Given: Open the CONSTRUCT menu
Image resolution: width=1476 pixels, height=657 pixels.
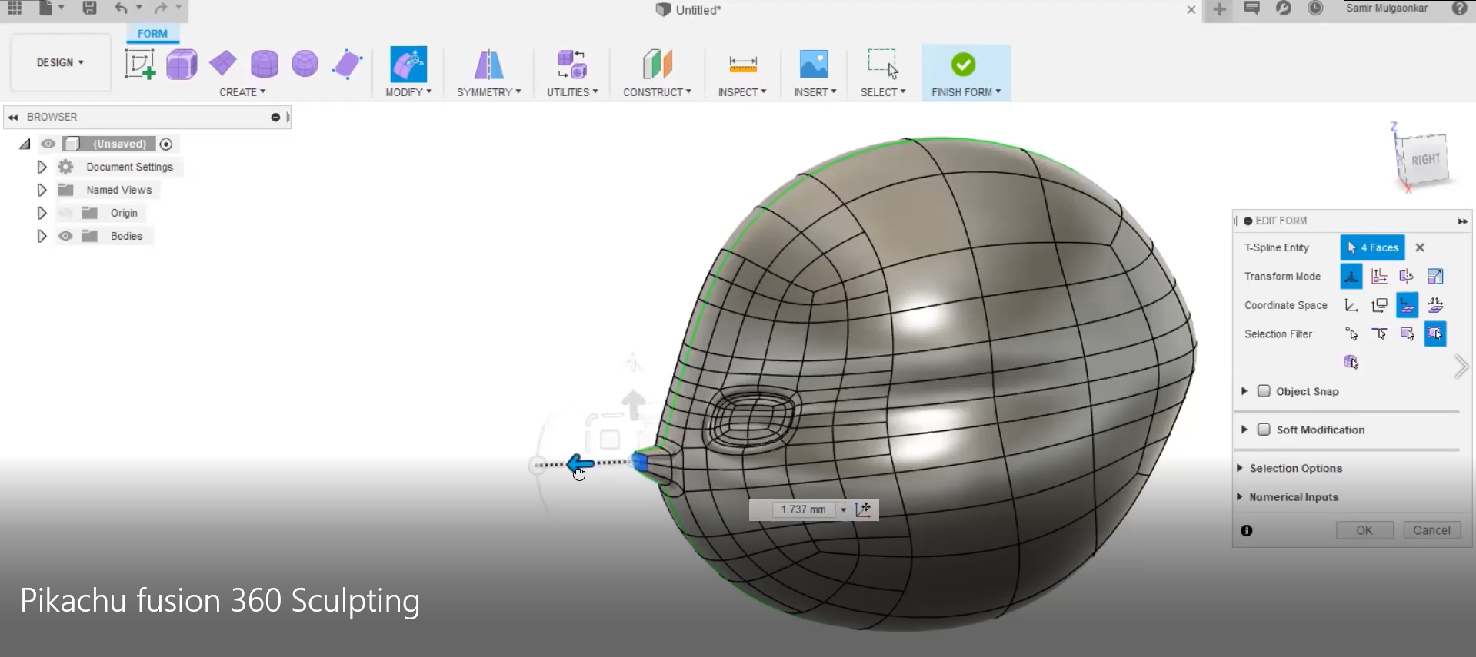Looking at the screenshot, I should coord(657,92).
